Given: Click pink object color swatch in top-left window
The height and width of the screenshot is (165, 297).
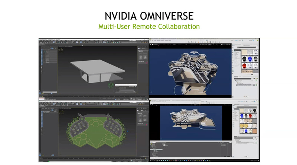Looking at the screenshot, I should tap(147, 63).
